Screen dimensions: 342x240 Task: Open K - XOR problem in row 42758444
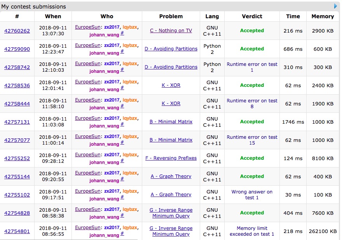pos(171,104)
